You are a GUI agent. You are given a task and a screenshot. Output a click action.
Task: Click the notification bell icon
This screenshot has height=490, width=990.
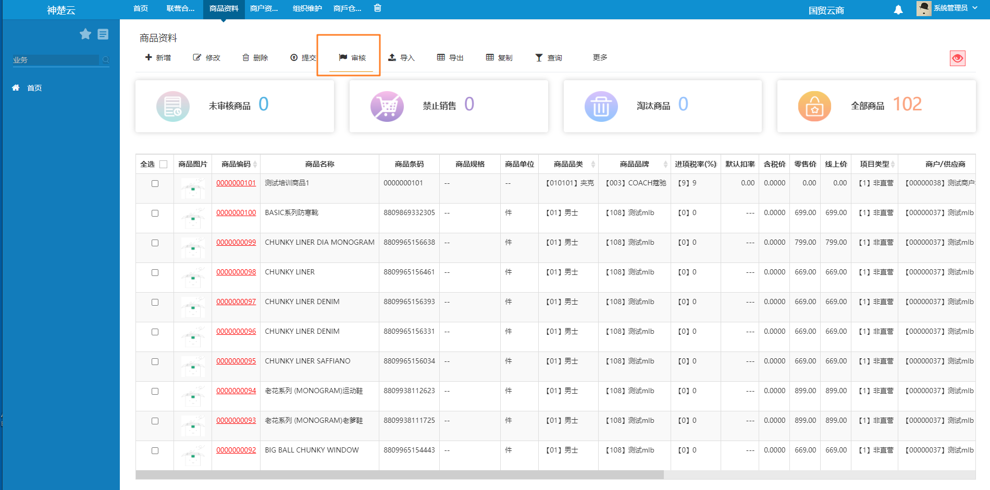click(898, 10)
